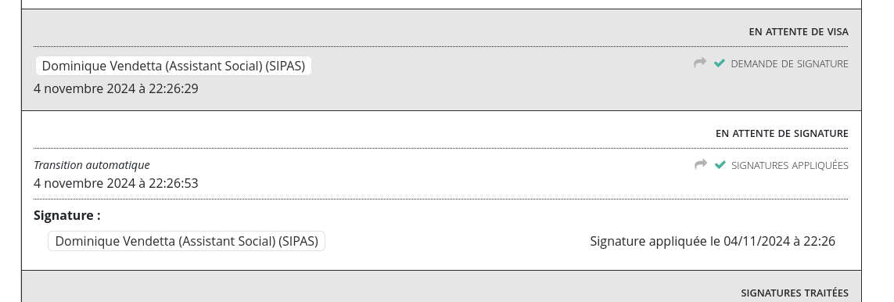Viewport: 894px width, 302px height.
Task: Click the forward arrow beside DEMANDE DE SIGNATURE
Action: point(699,63)
